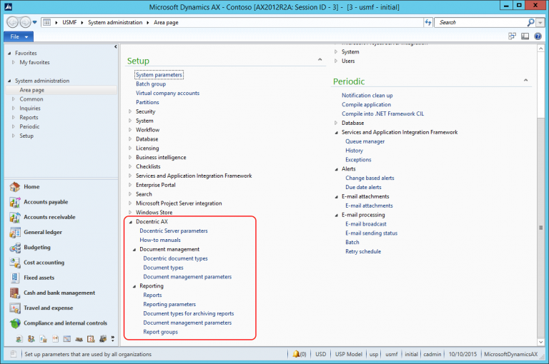The height and width of the screenshot is (364, 549).
Task: Click the scrollbar up arrow
Action: tap(541, 49)
